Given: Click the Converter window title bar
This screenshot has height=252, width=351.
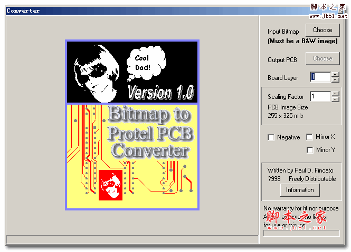Looking at the screenshot, I should tap(175, 11).
